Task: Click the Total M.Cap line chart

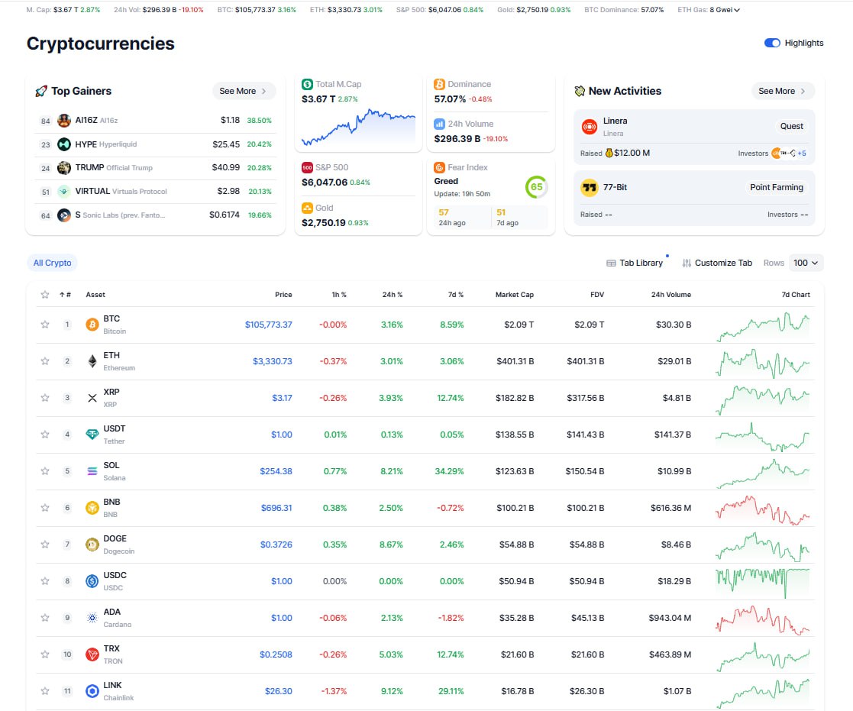Action: point(358,128)
